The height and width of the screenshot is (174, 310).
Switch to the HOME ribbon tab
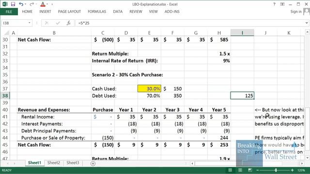click(x=27, y=12)
